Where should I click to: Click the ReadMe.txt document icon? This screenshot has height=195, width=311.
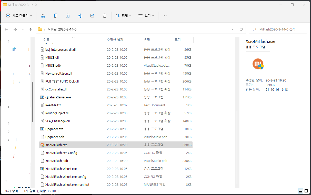(43, 105)
